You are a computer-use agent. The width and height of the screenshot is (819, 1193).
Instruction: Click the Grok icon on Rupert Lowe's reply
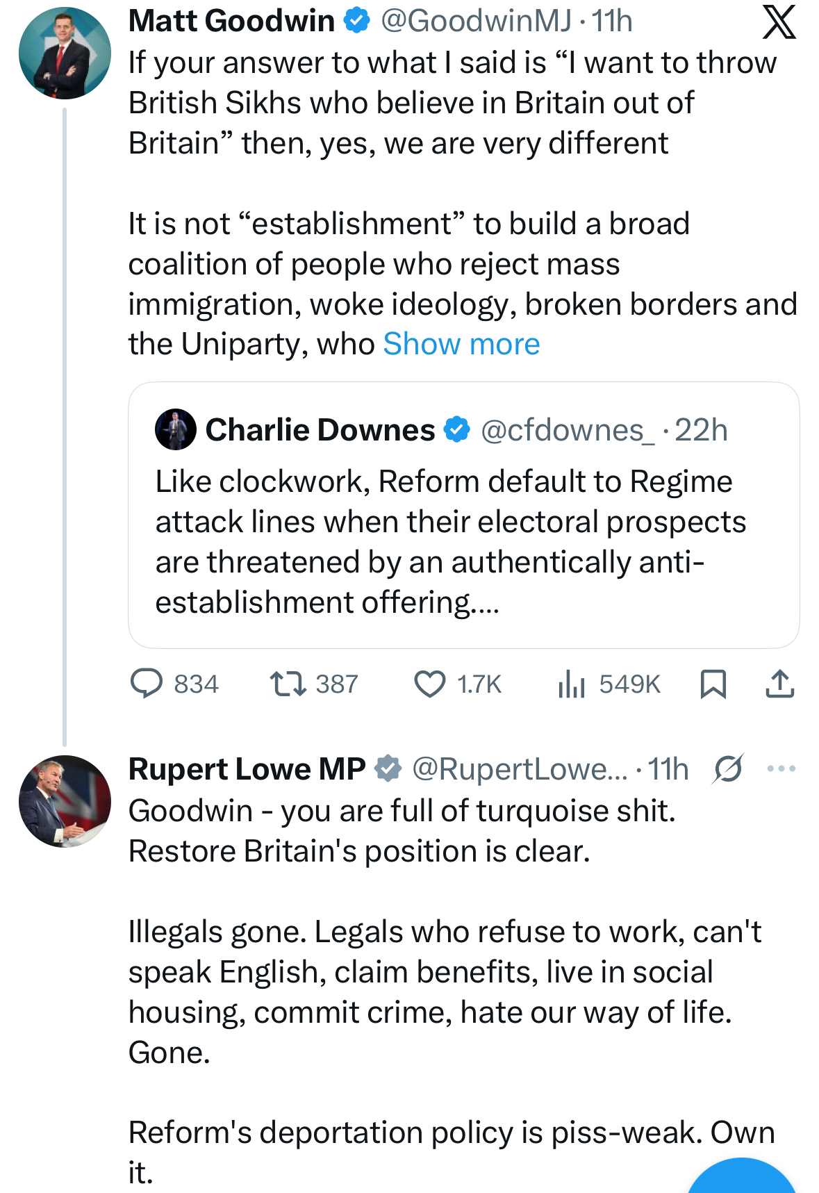(x=728, y=768)
